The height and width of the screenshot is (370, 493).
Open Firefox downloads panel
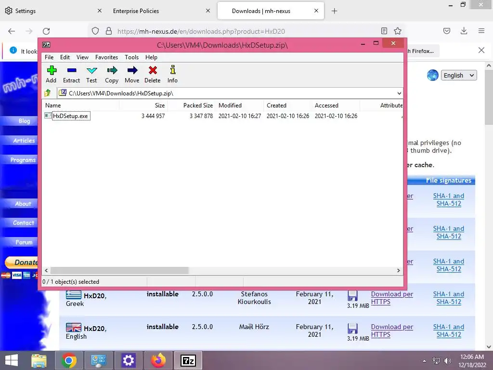click(464, 31)
